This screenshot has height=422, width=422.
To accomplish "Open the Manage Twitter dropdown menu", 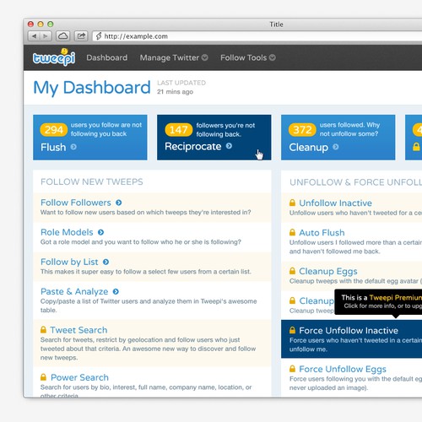I will click(174, 57).
